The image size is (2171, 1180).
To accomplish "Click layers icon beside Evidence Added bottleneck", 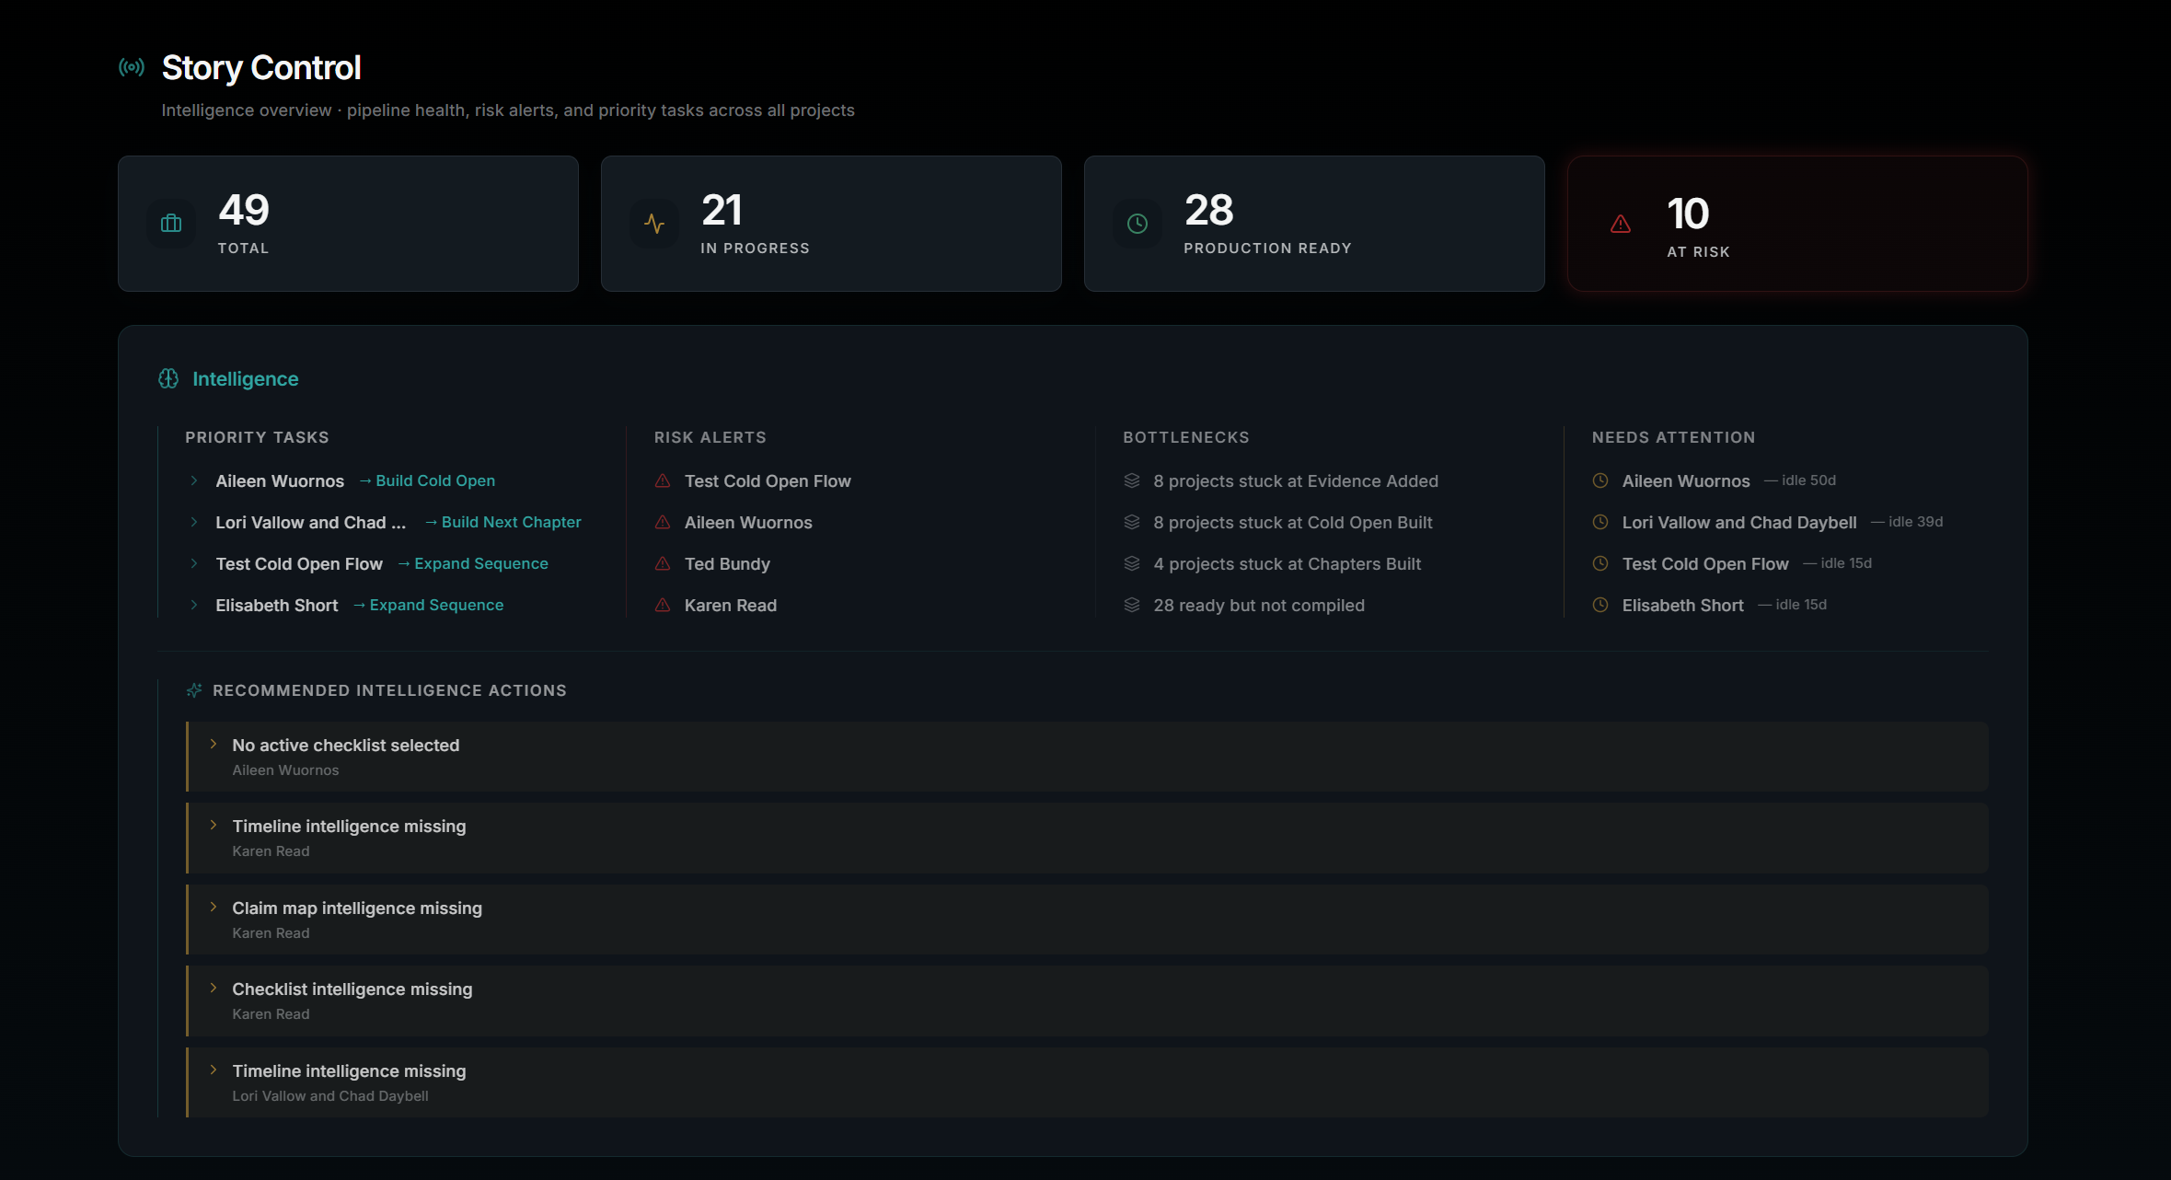I will 1132,480.
